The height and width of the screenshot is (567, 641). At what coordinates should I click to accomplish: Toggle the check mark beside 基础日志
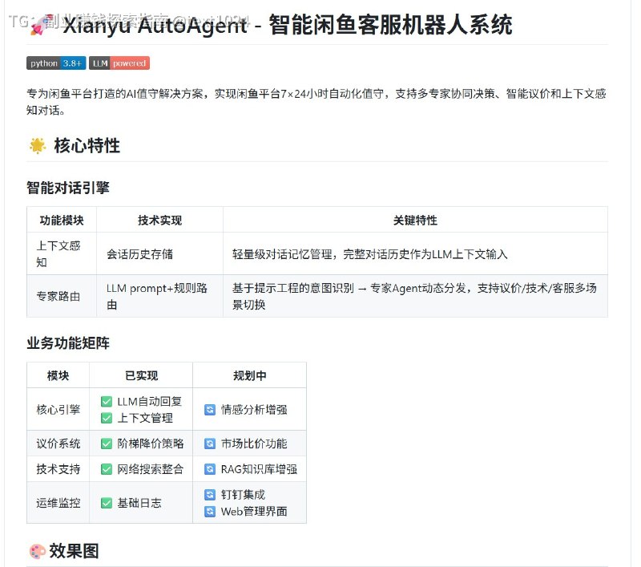[106, 502]
